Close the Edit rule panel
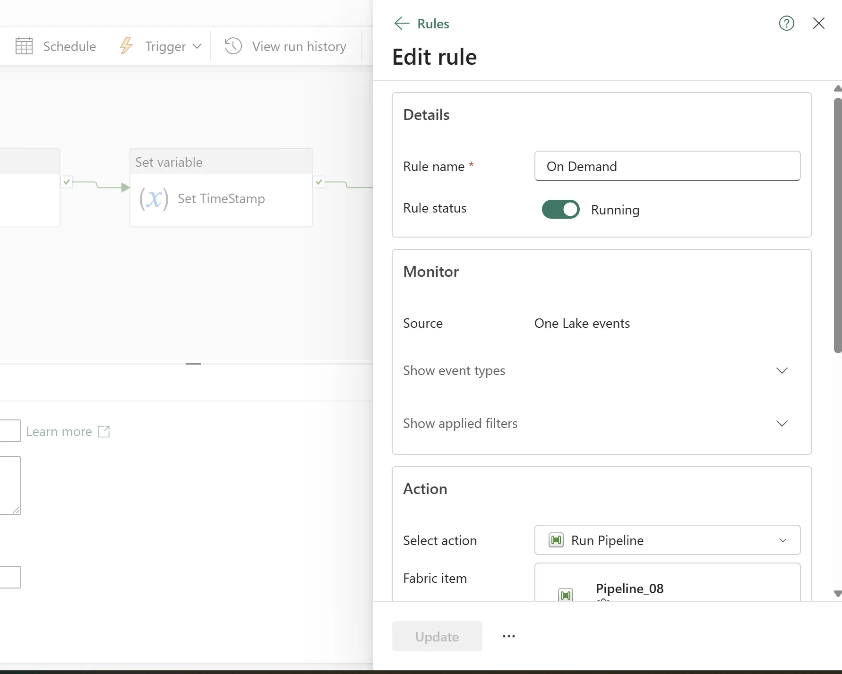Screen dimensions: 842x674 point(819,23)
